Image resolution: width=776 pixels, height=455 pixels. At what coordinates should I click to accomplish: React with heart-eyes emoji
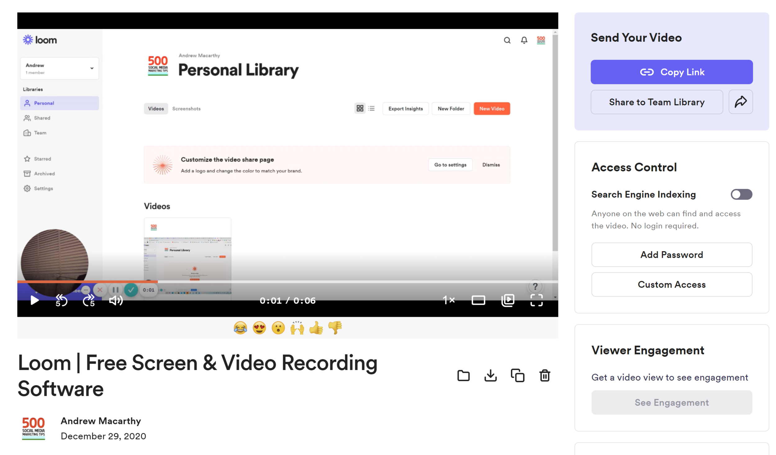[259, 328]
